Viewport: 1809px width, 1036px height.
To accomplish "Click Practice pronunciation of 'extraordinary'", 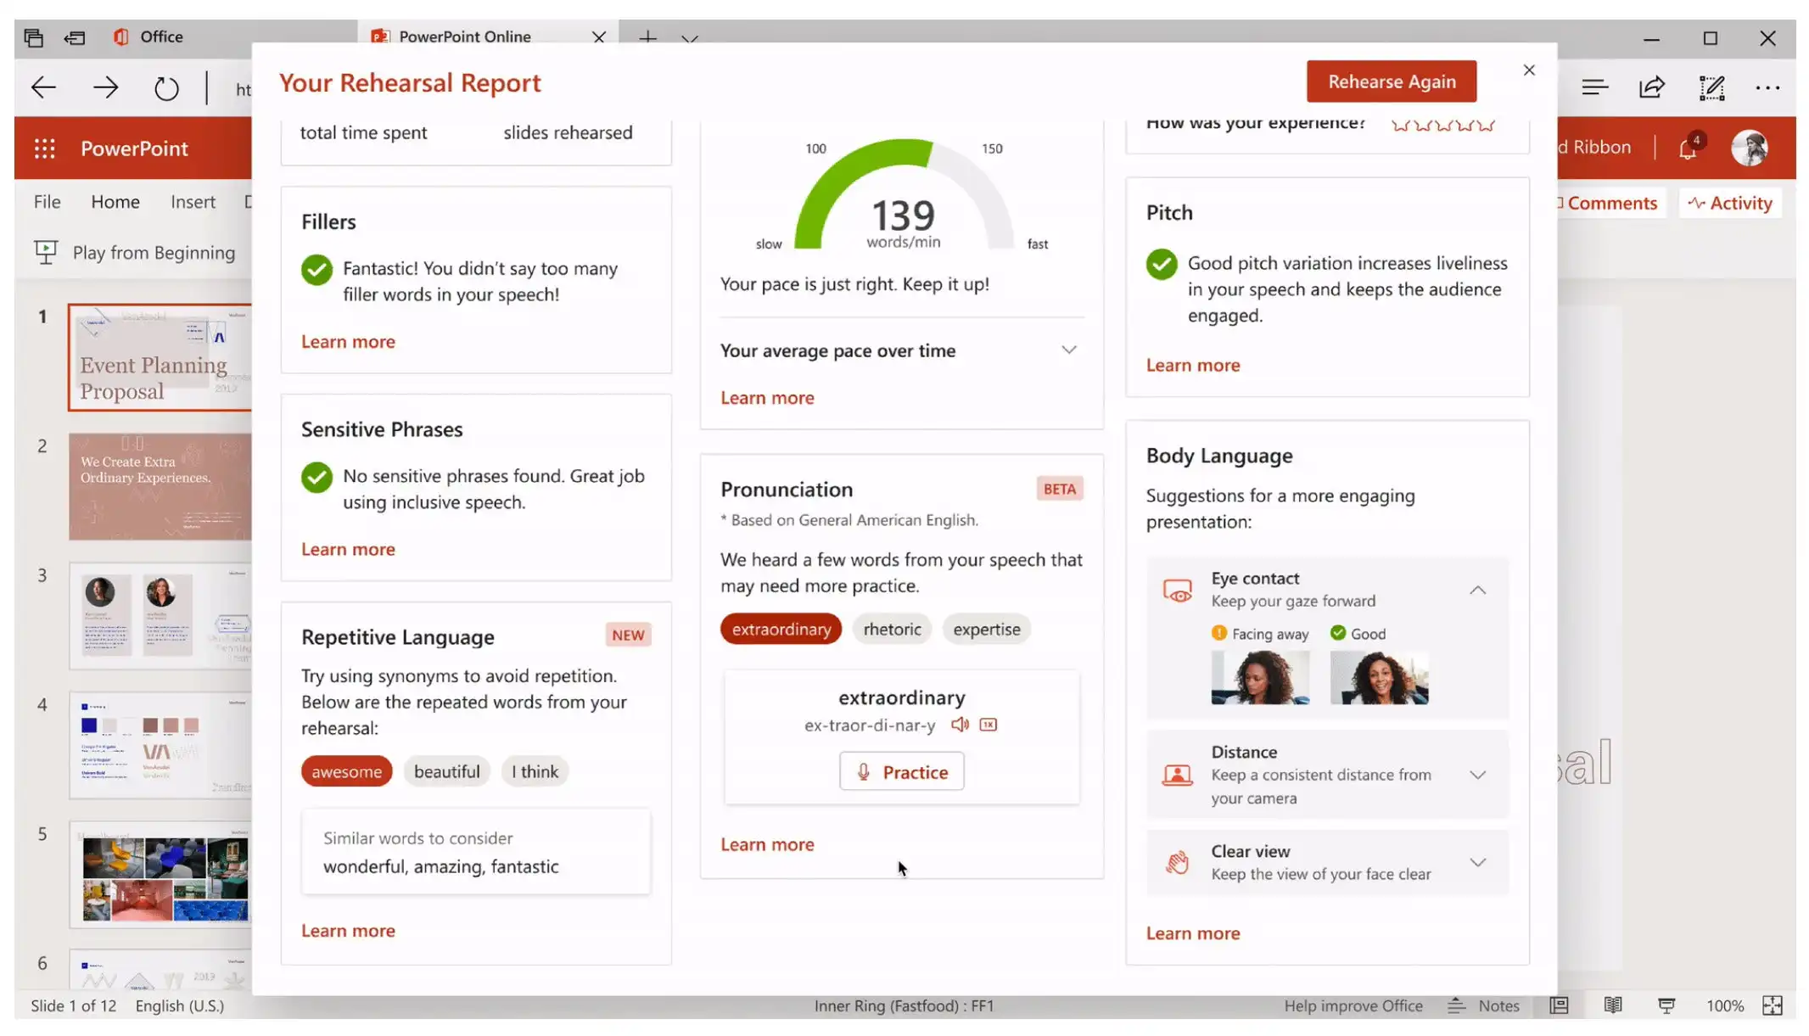I will 902,771.
